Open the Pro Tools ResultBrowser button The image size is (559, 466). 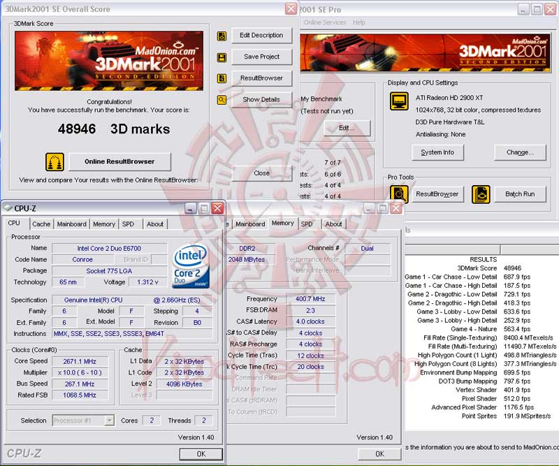tap(437, 194)
